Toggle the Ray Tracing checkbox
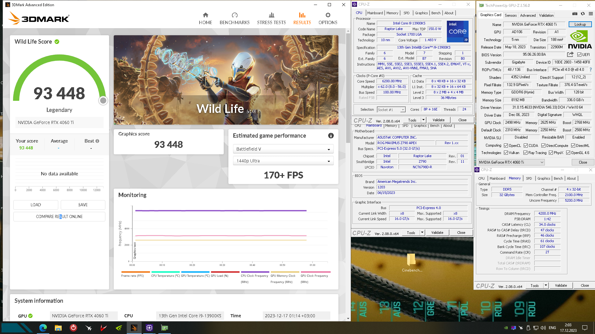This screenshot has height=334, width=595. point(525,153)
